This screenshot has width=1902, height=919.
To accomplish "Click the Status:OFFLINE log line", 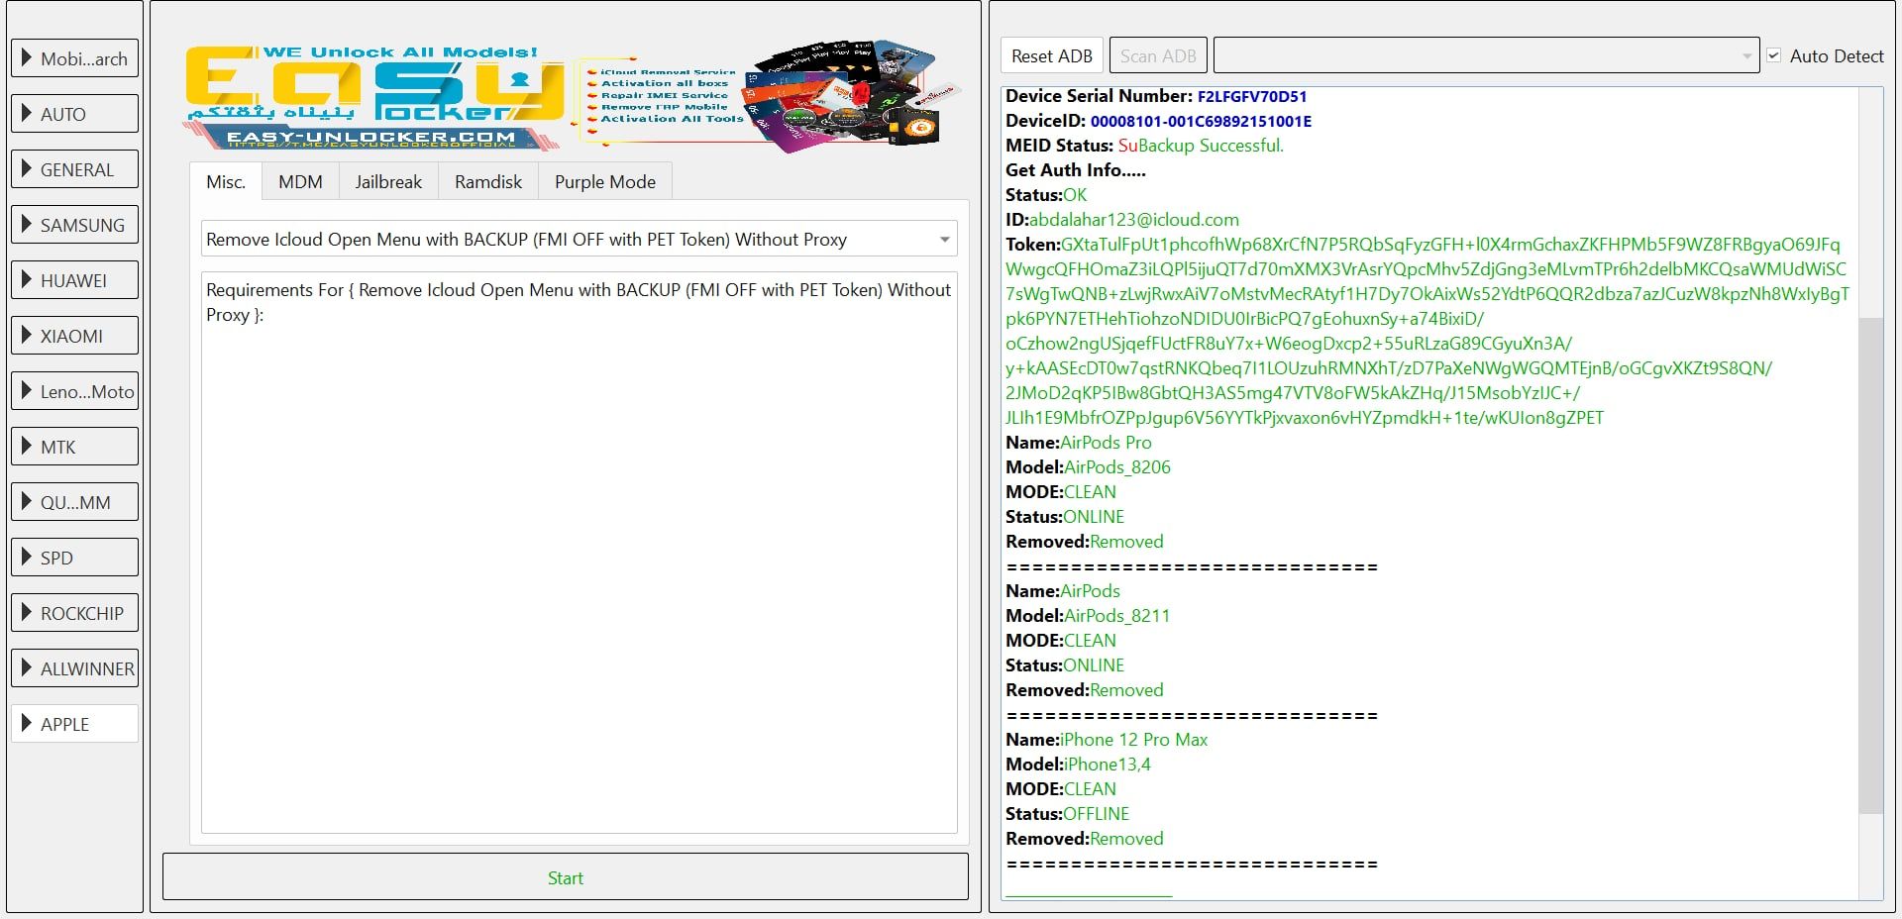I will pyautogui.click(x=1067, y=814).
